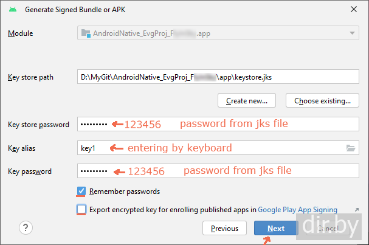369x245 pixels.
Task: Click the Create new... button
Action: point(247,100)
